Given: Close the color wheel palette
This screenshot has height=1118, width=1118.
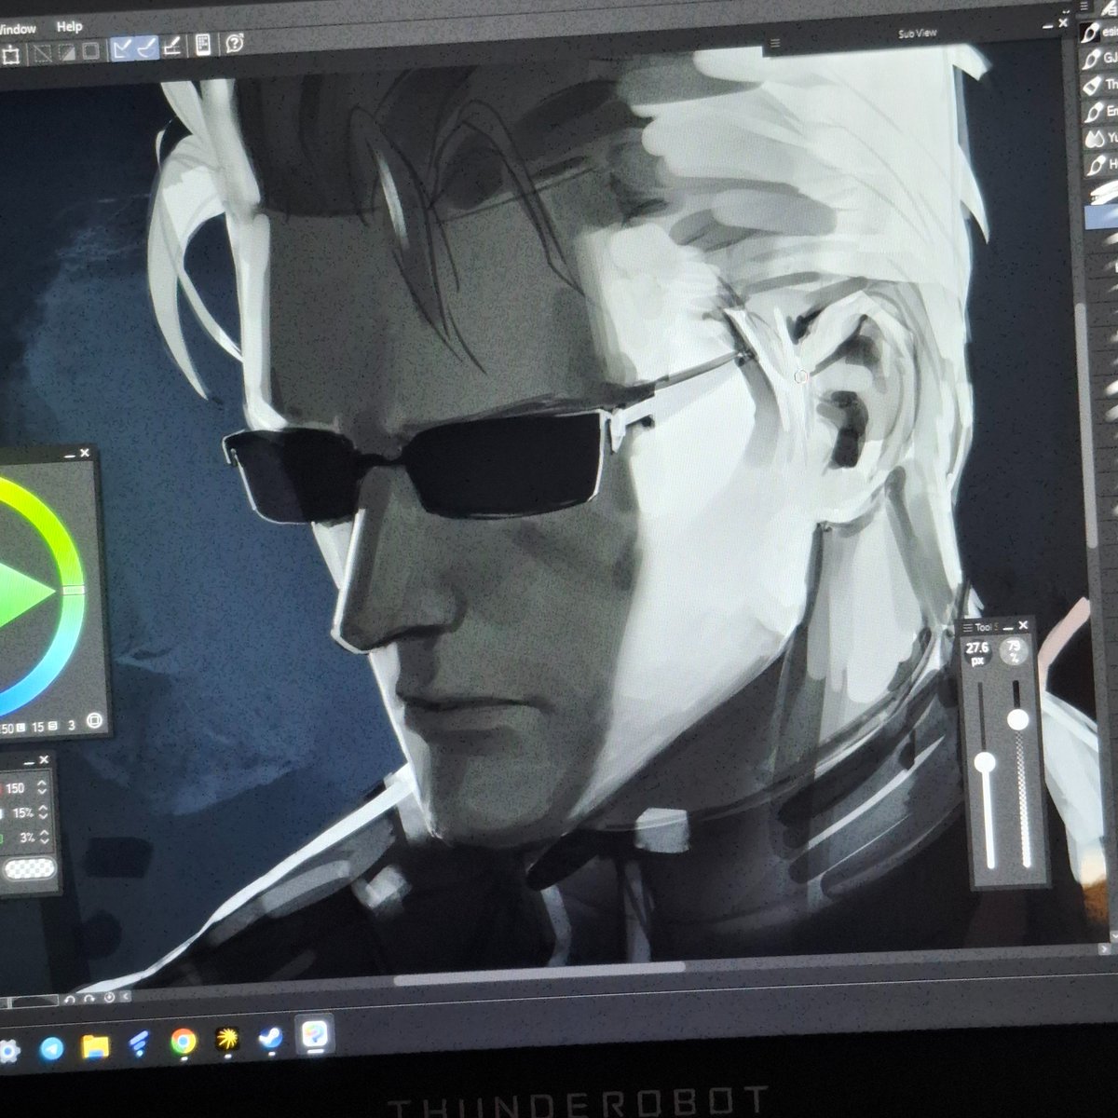Looking at the screenshot, I should tap(85, 453).
